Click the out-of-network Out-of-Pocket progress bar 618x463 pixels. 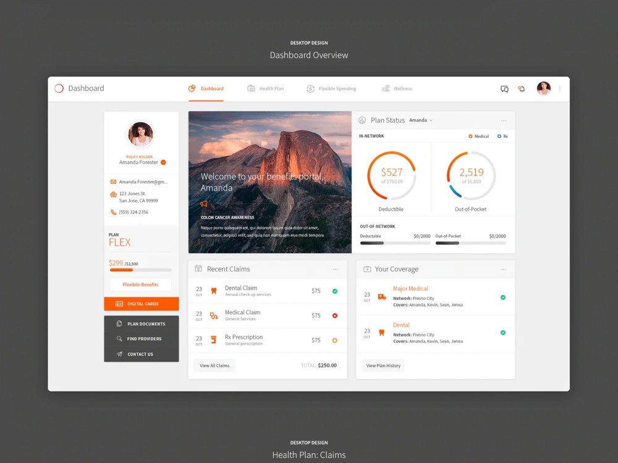pos(470,243)
